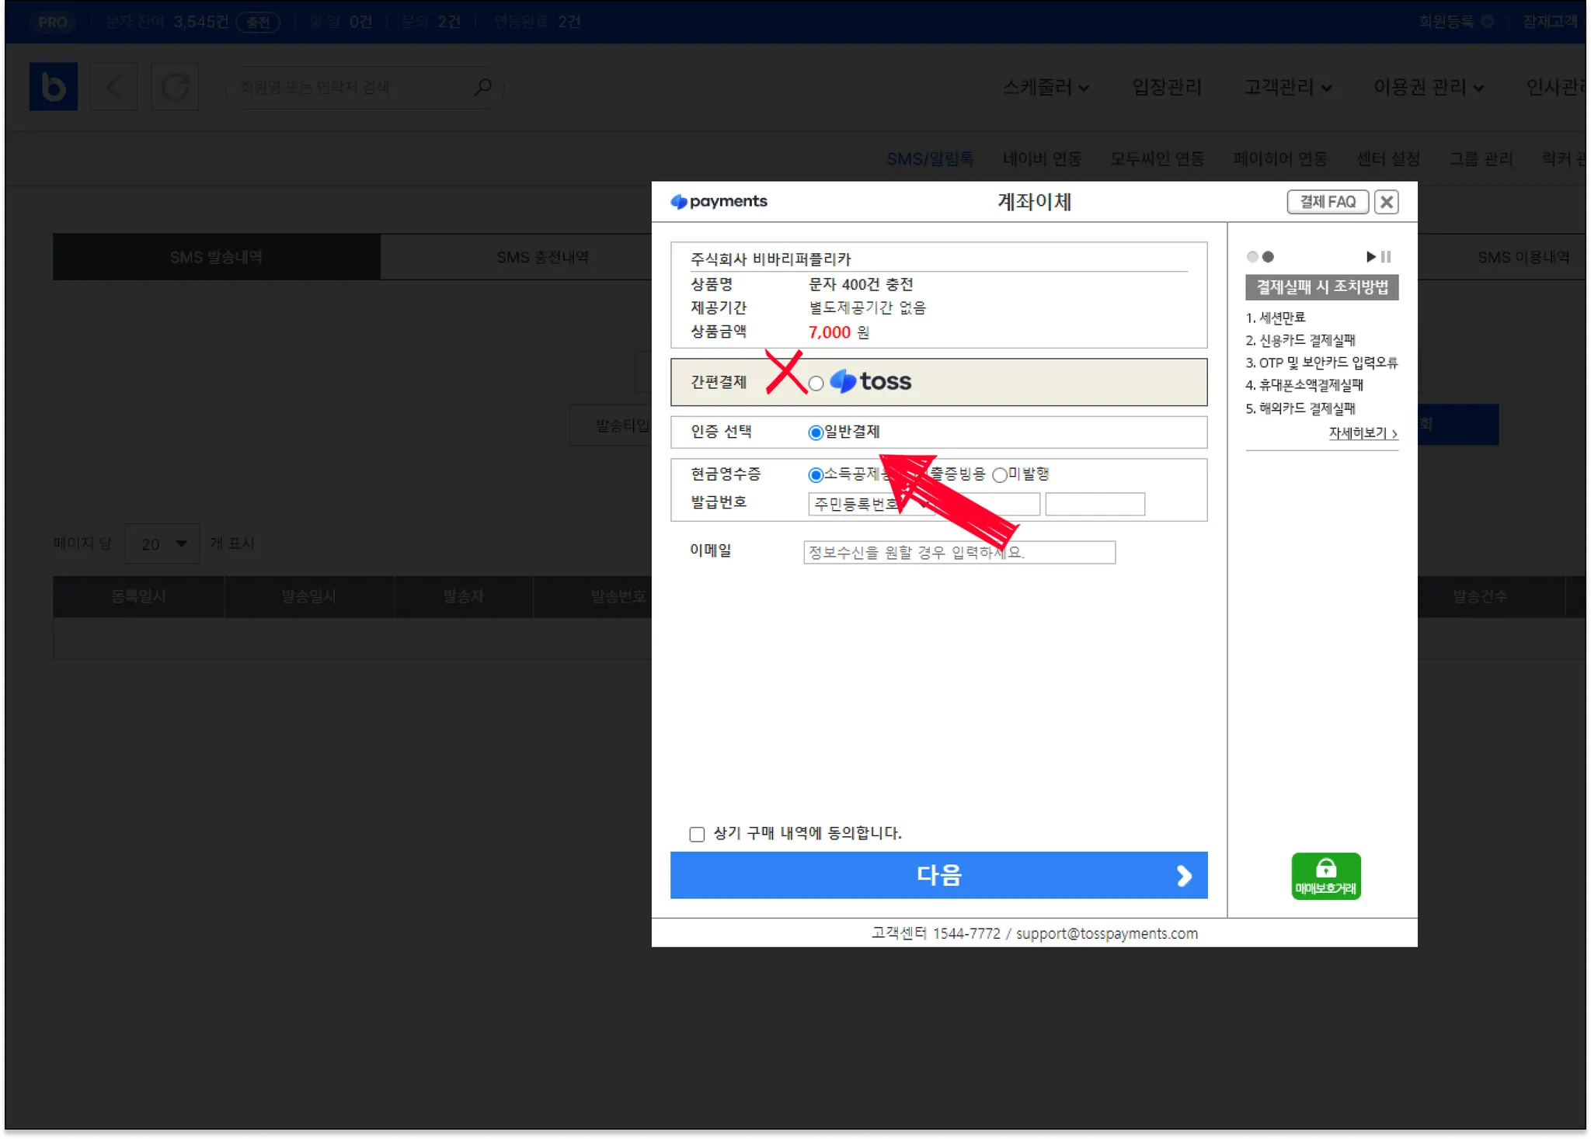Expand the 스케줄러 menu

1046,87
